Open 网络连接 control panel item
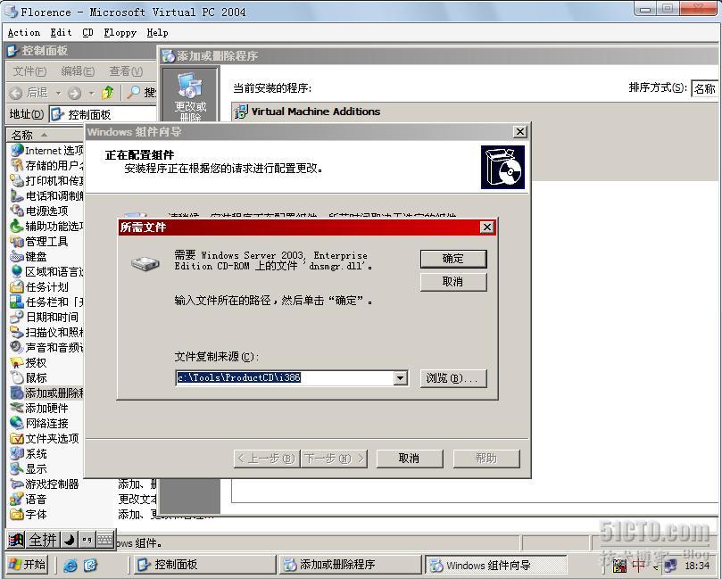722x579 pixels. point(39,424)
